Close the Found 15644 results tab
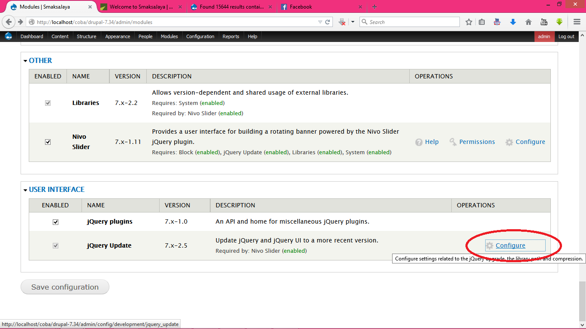 coord(271,7)
